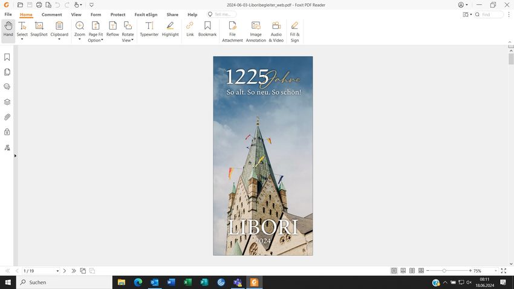This screenshot has height=289, width=514.
Task: Add a Bookmark from the ribbon
Action: tap(207, 29)
